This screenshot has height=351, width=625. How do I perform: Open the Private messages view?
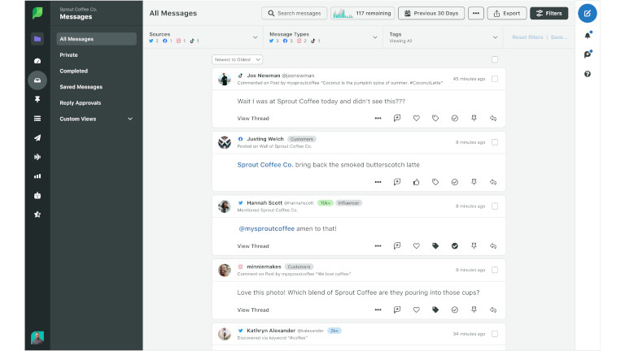click(68, 55)
